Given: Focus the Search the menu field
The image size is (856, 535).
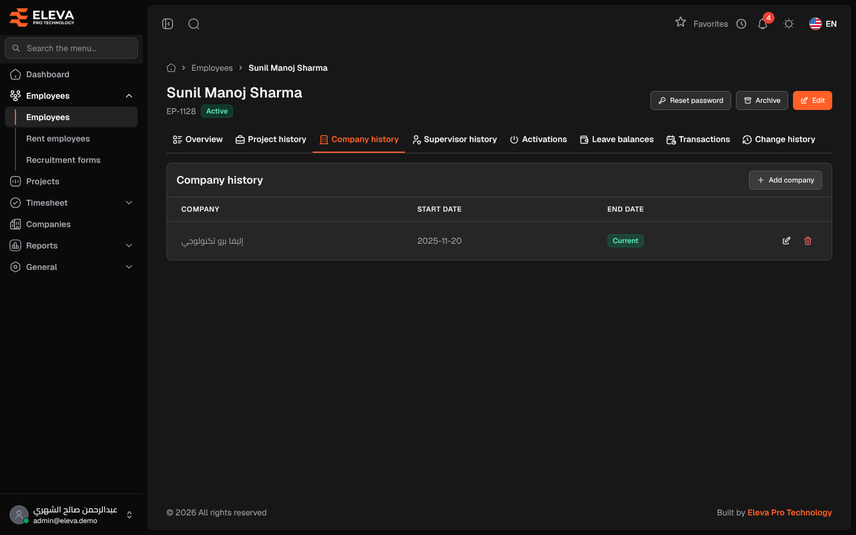Looking at the screenshot, I should (x=71, y=48).
